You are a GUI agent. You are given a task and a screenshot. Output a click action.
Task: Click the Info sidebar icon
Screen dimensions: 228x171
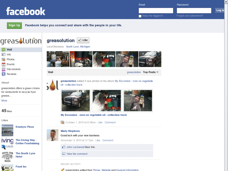click(3, 54)
